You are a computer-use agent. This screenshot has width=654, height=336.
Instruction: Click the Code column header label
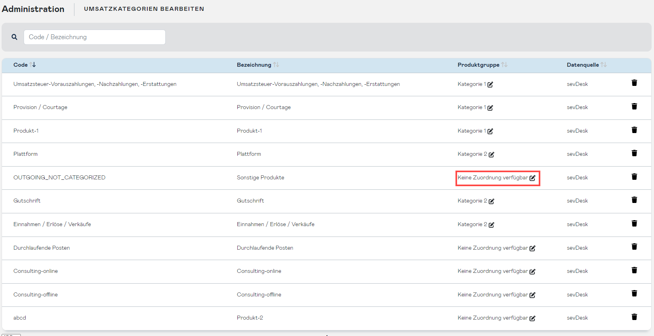click(20, 65)
